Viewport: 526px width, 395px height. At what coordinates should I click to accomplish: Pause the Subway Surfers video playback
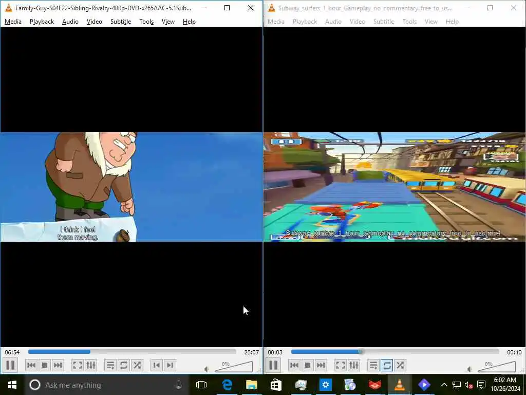coord(273,365)
